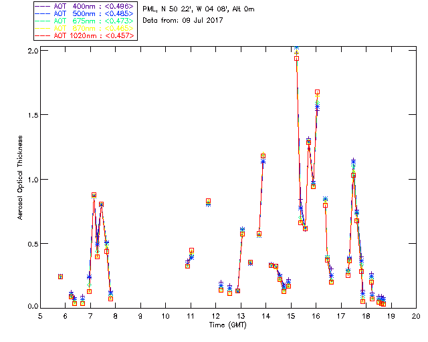Click the peak data marker at 16 GMT
This screenshot has width=428, height=342.
pos(317,92)
